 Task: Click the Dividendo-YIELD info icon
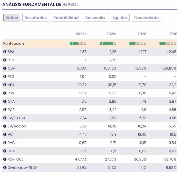[x=5, y=168]
